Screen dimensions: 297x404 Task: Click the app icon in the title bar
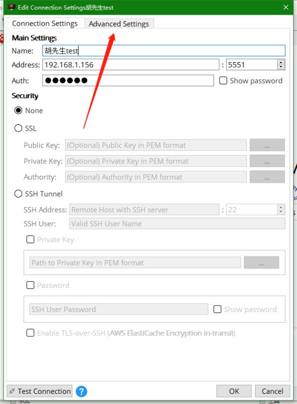(11, 7)
